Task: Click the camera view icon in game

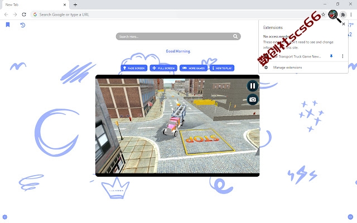Action: point(253,99)
